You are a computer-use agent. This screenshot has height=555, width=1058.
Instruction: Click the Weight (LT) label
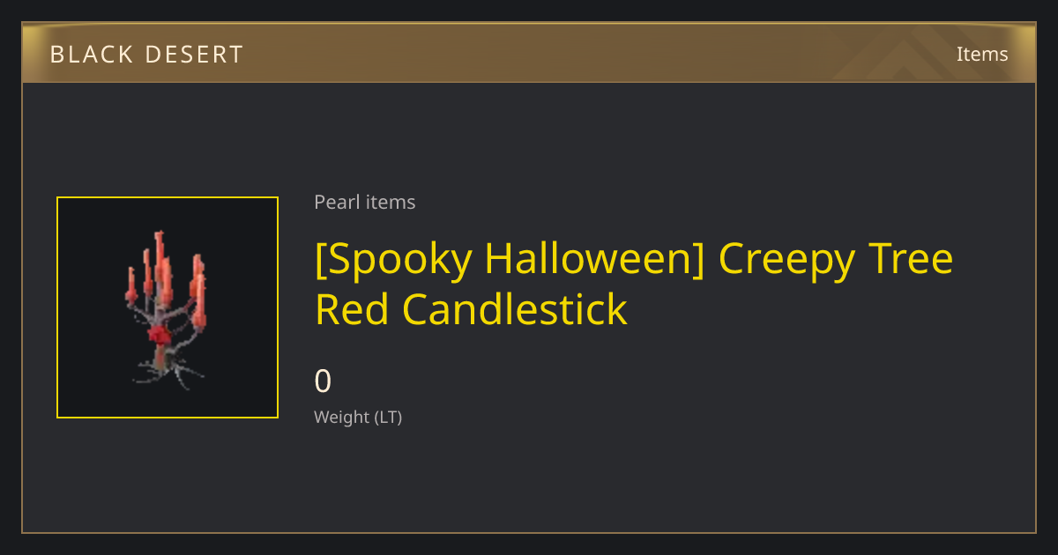(358, 417)
